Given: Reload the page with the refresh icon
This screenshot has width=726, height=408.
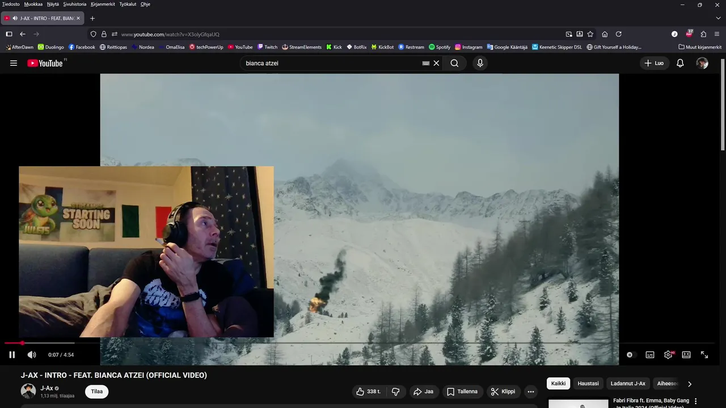Looking at the screenshot, I should point(619,34).
